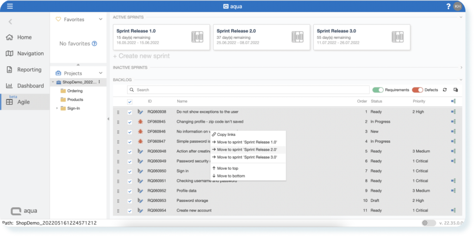This screenshot has height=236, width=474.
Task: Sort the backlog by the Priority column
Action: coord(418,101)
